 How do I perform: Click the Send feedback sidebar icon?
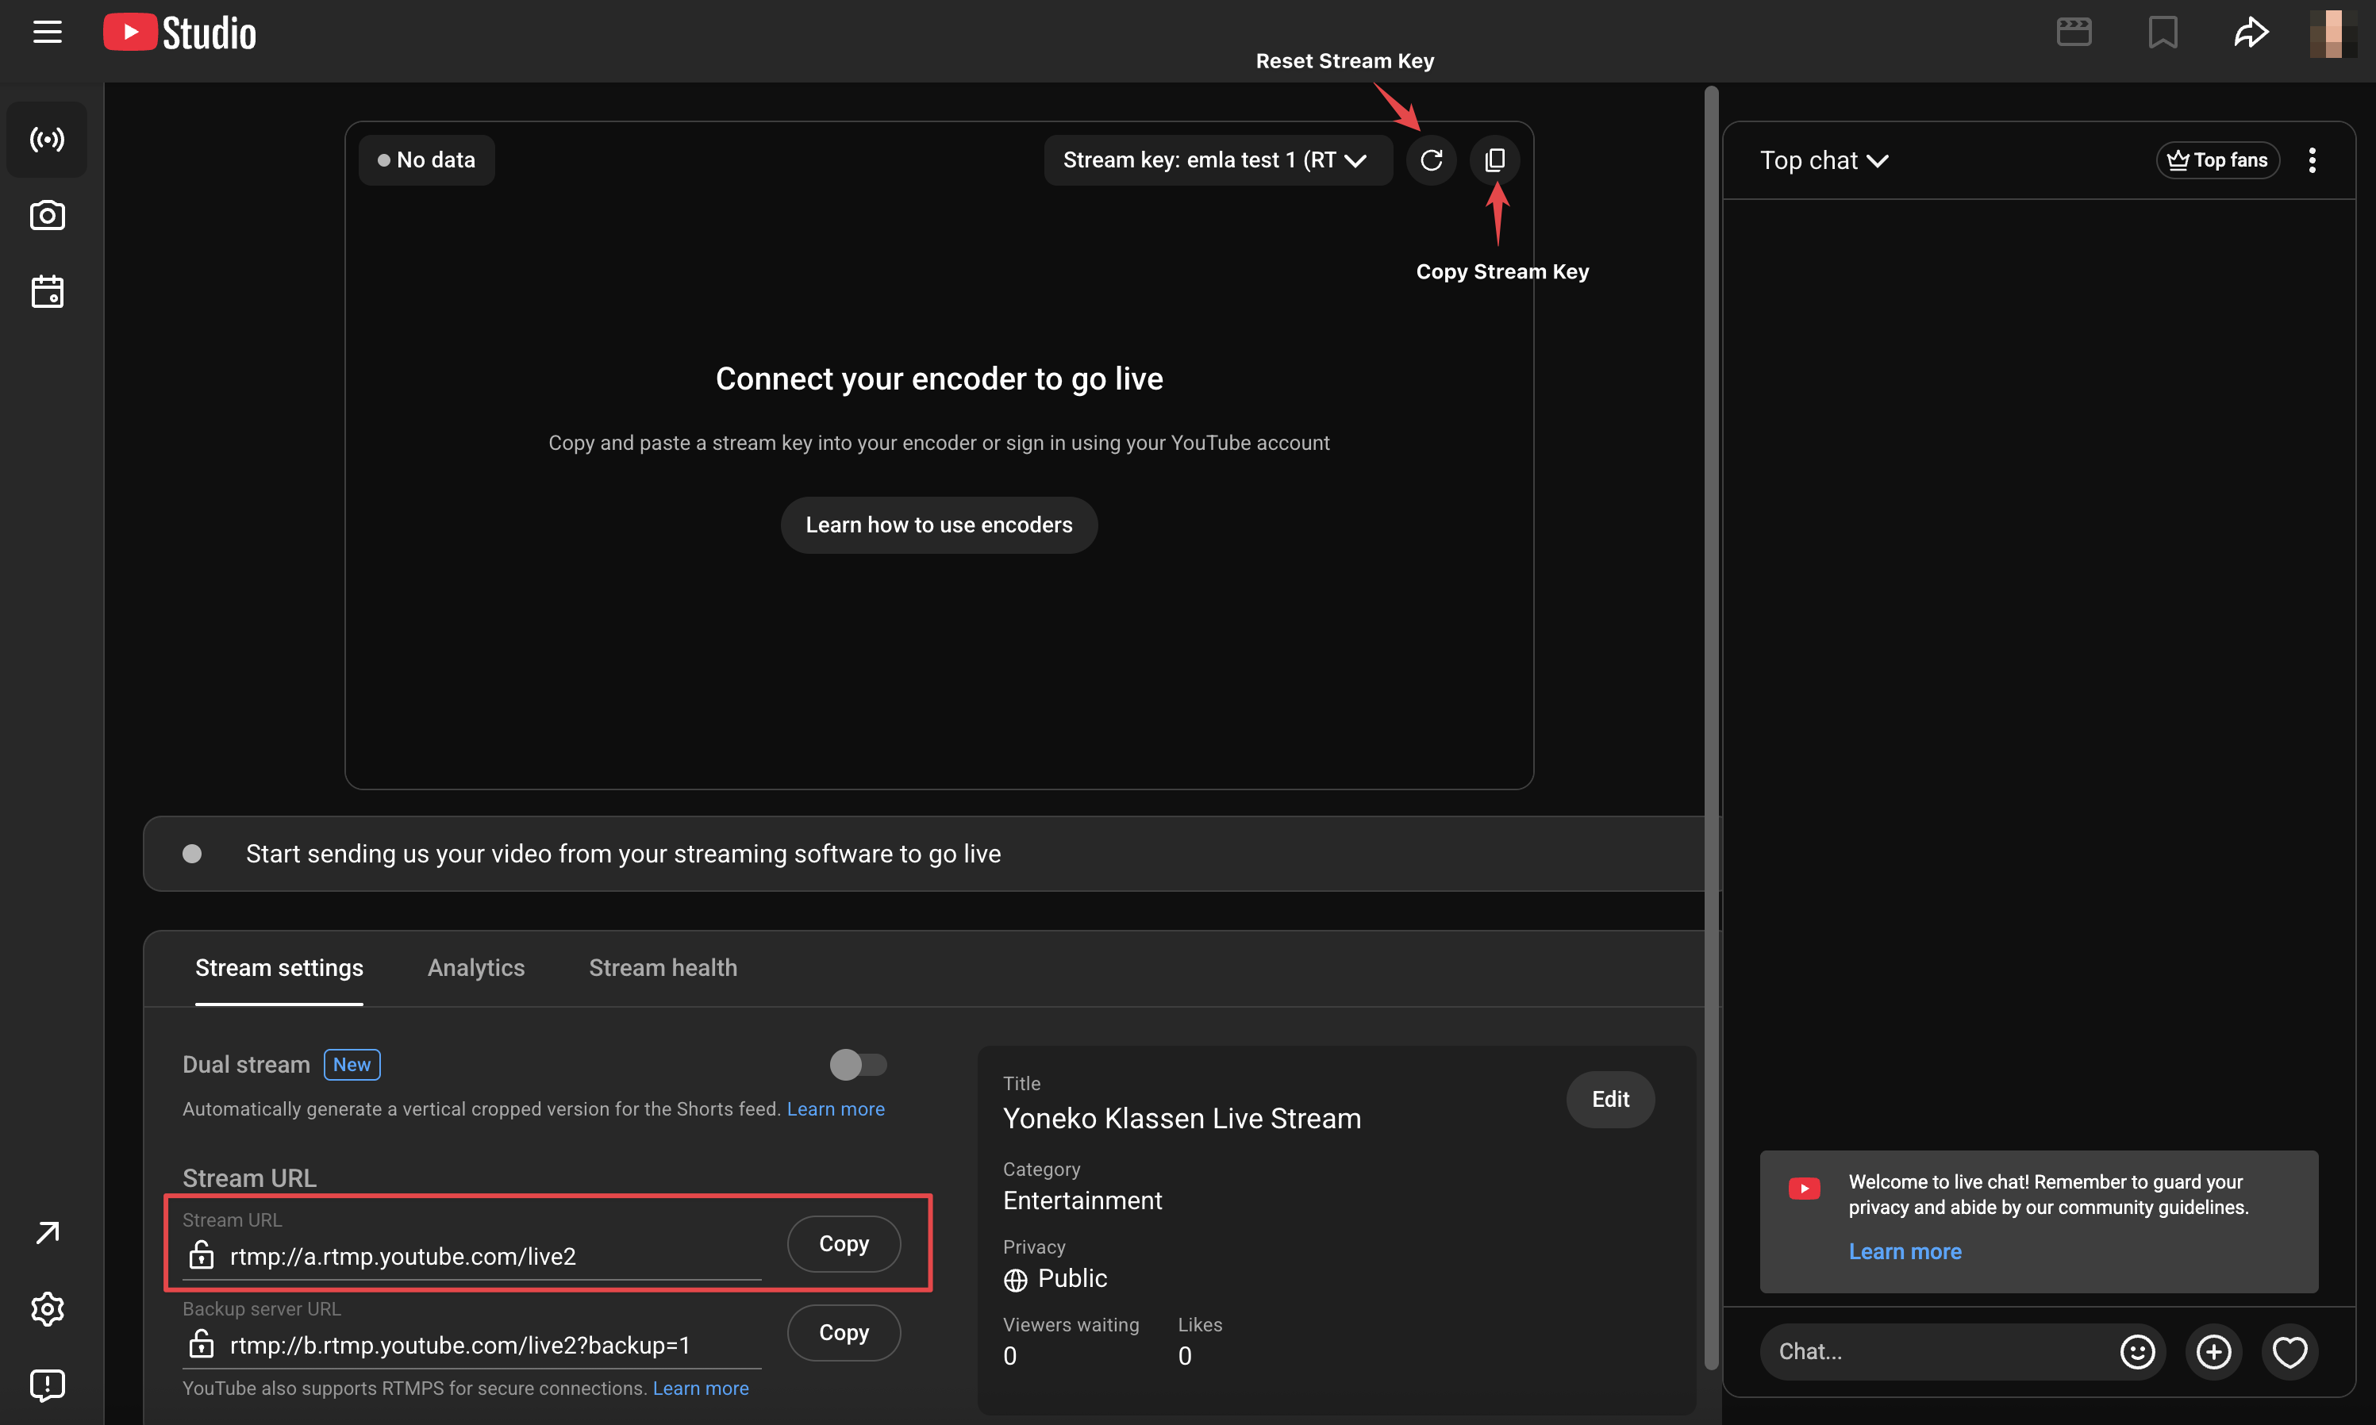point(47,1385)
